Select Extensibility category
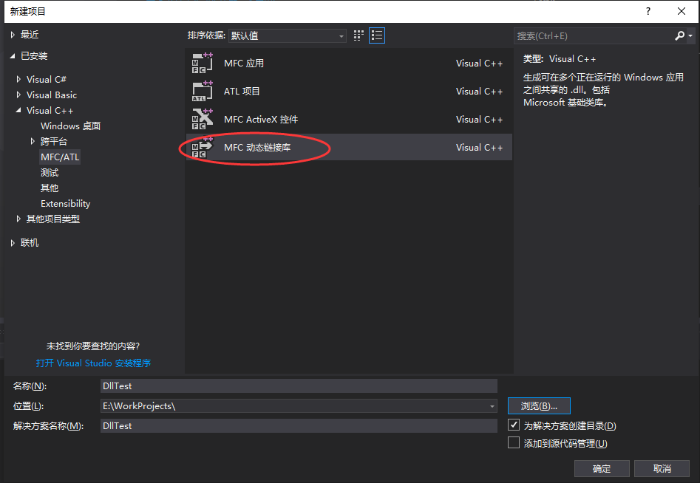Screen dimensions: 700x483 click(x=65, y=204)
